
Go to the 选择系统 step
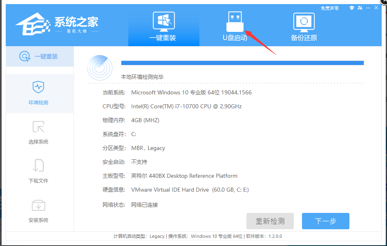(x=38, y=132)
